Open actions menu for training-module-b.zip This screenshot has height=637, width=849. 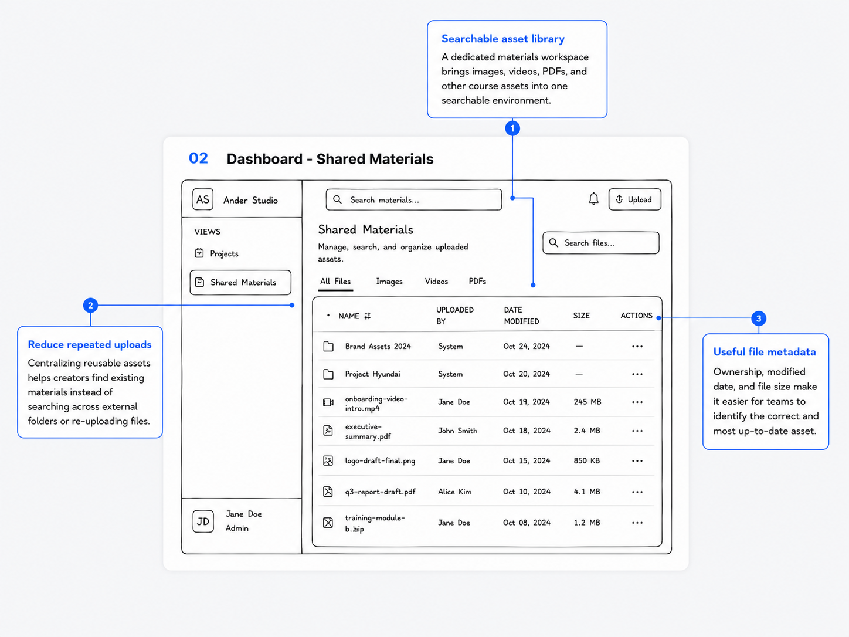(637, 523)
